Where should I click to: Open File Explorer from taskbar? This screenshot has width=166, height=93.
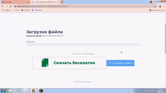(x=11, y=91)
